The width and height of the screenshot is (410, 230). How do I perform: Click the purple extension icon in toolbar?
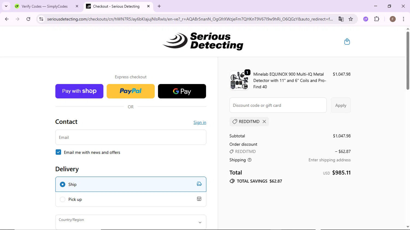click(366, 19)
